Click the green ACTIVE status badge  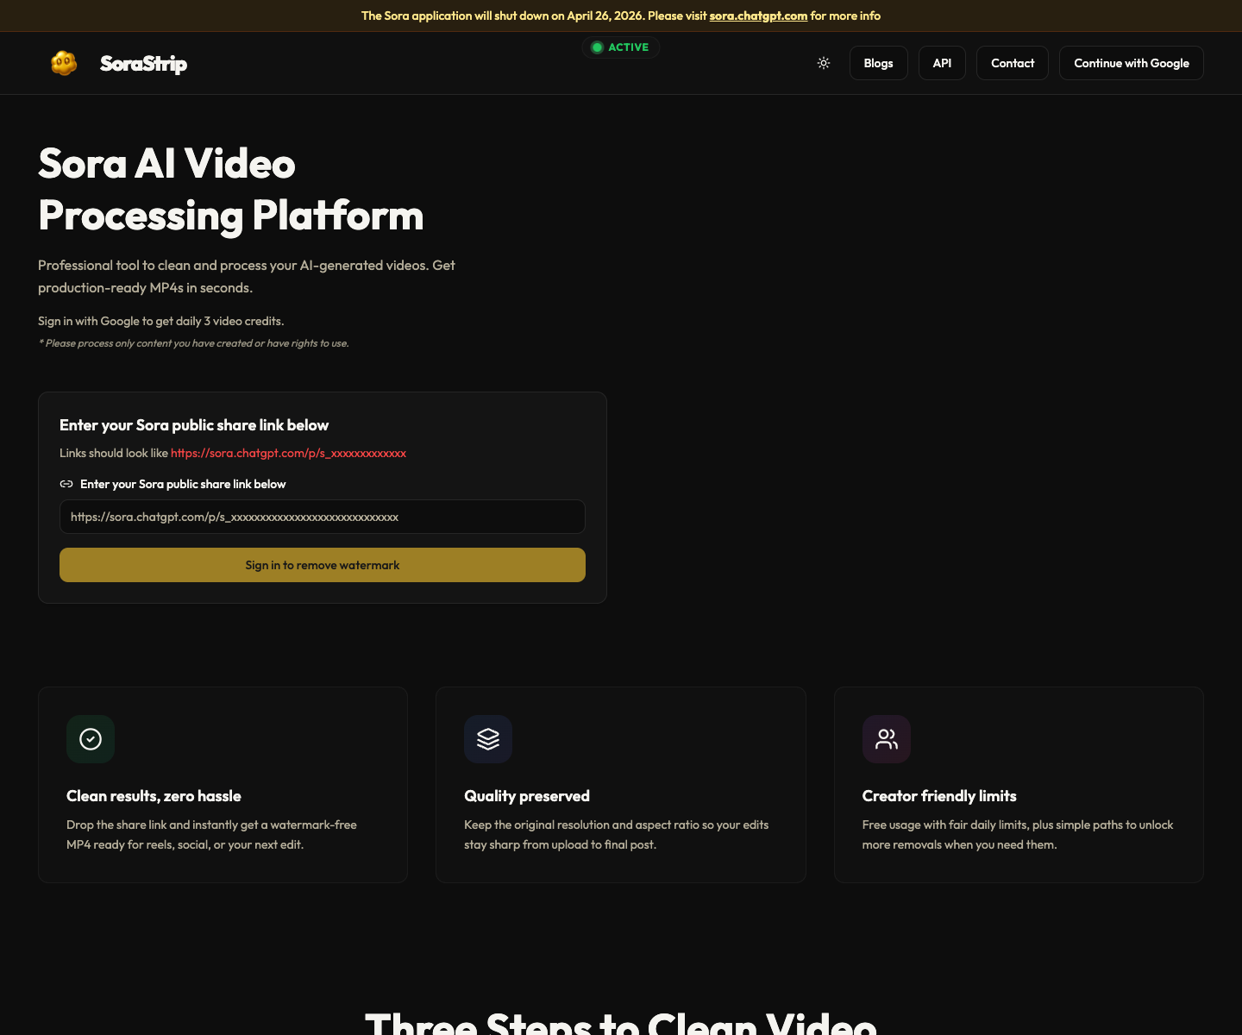[x=621, y=47]
